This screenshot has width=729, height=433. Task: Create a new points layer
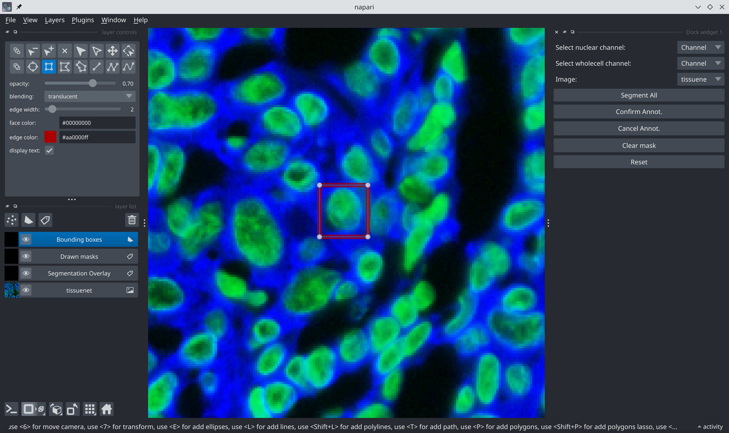click(12, 220)
